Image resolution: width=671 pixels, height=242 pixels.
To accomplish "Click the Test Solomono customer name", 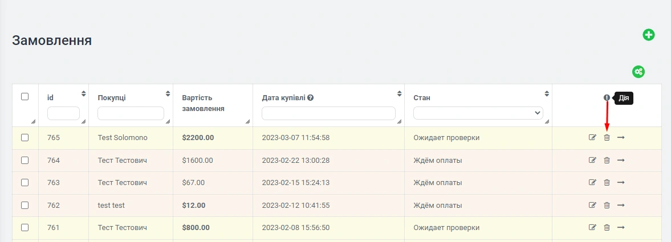I will pyautogui.click(x=123, y=138).
